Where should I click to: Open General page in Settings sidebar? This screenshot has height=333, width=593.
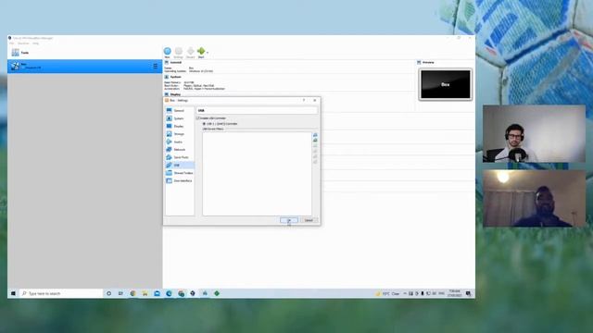click(180, 111)
